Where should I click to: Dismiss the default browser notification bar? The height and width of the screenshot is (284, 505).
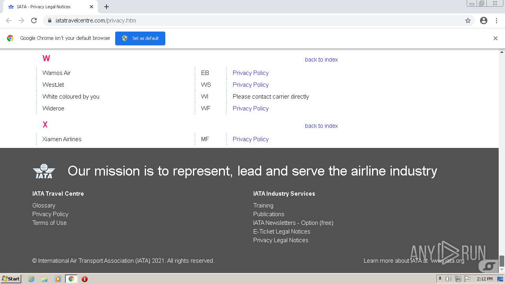[496, 38]
